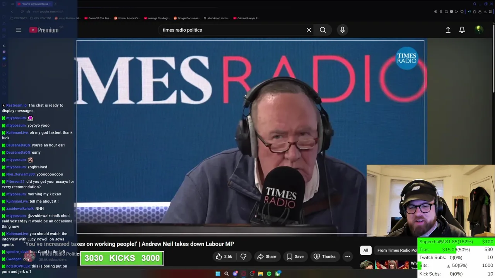495x278 pixels.
Task: Open Criminal Lawyer R... bookmark
Action: [246, 18]
